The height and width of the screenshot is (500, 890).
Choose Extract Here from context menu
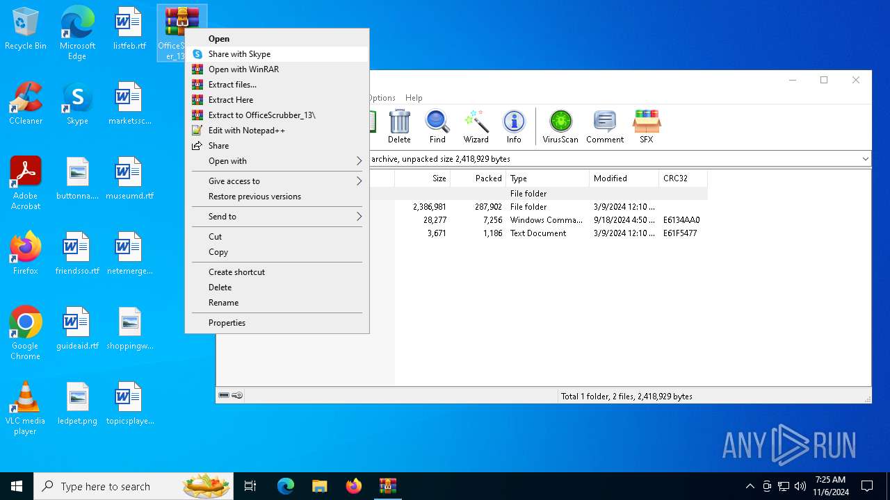coord(231,100)
